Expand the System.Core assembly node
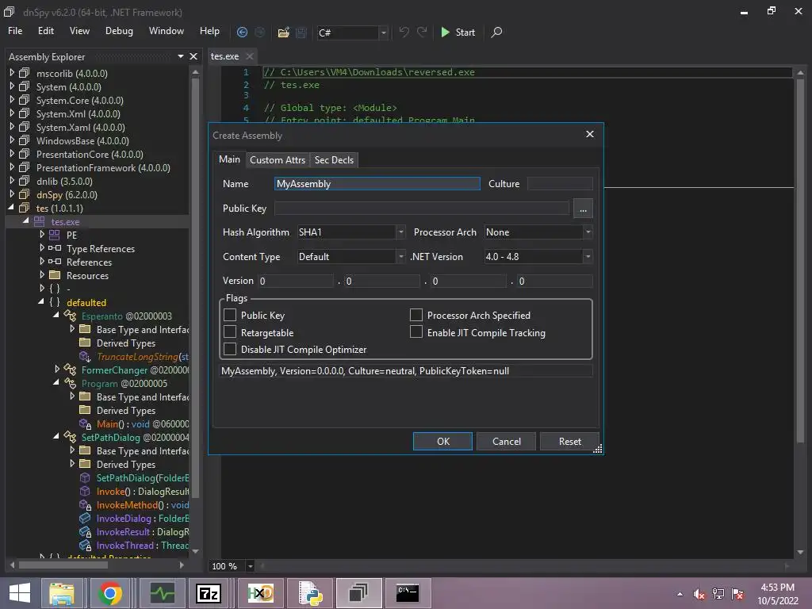The height and width of the screenshot is (609, 812). coord(12,100)
